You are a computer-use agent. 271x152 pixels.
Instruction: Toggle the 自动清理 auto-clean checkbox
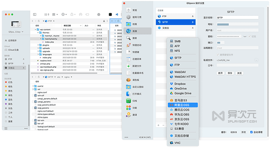[x=251, y=132]
